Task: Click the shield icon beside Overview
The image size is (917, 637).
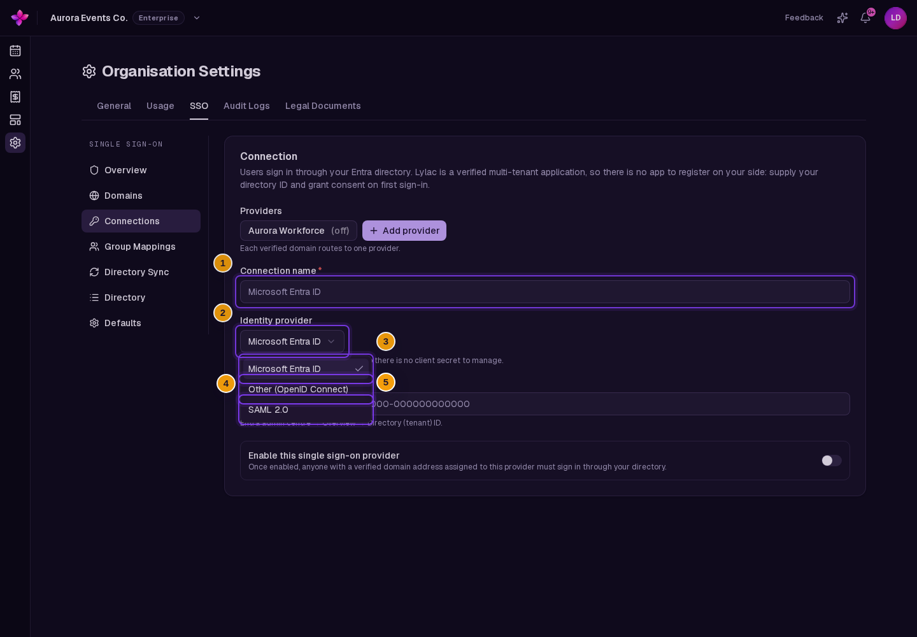Action: coord(94,170)
